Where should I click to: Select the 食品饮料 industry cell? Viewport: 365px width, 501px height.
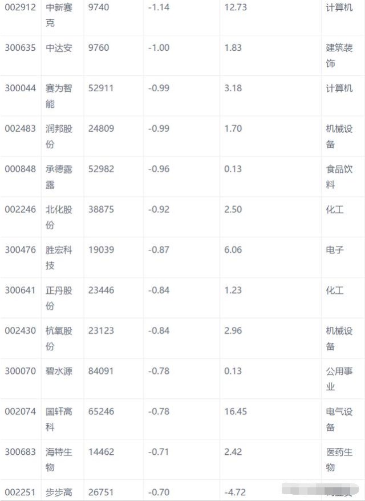(339, 177)
